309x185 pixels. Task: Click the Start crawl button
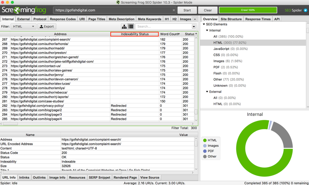coord(187,10)
